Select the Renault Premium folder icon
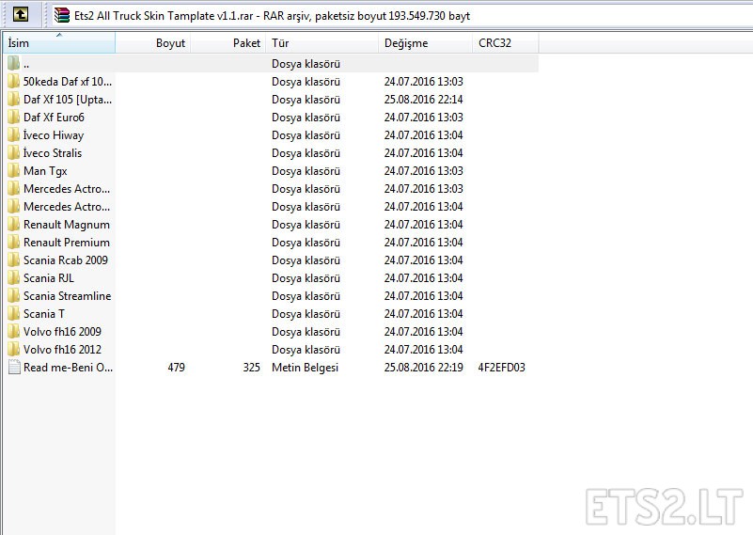 point(14,242)
